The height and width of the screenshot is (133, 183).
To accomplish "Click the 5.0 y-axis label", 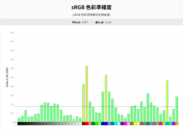I will coord(12,33).
